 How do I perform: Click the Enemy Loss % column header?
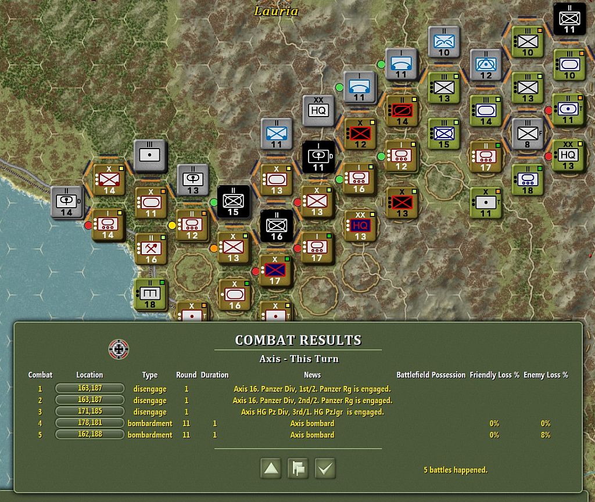click(x=546, y=375)
